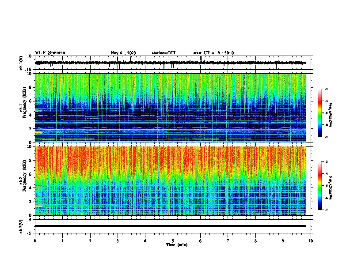Viewport: 350px width, 270px height.
Task: Click the '0' tick on the time axis
Action: [x=35, y=241]
